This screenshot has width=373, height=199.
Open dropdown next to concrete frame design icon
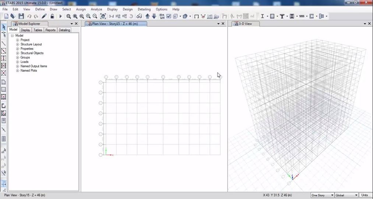tap(277, 16)
